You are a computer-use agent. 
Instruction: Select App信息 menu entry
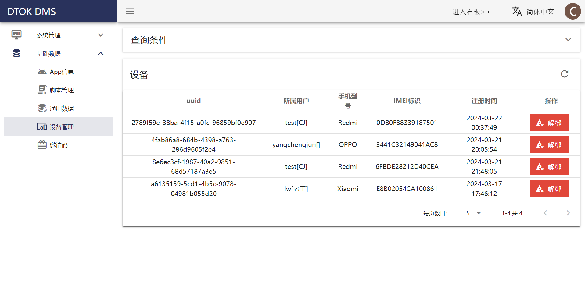click(x=59, y=72)
